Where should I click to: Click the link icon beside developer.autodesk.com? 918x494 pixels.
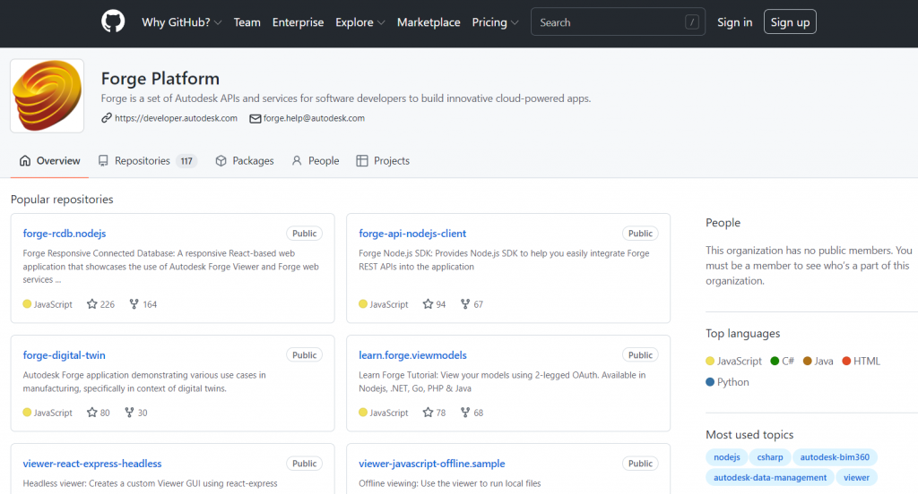point(106,118)
